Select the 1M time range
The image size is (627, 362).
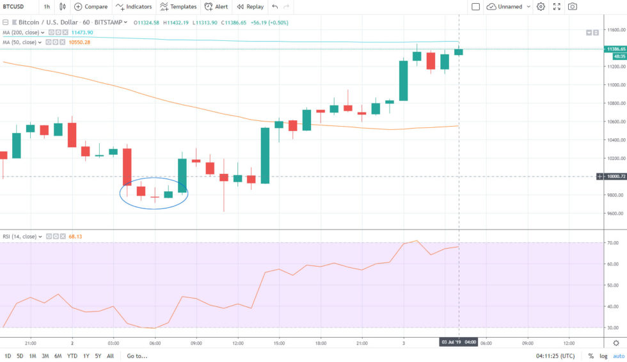pyautogui.click(x=33, y=356)
